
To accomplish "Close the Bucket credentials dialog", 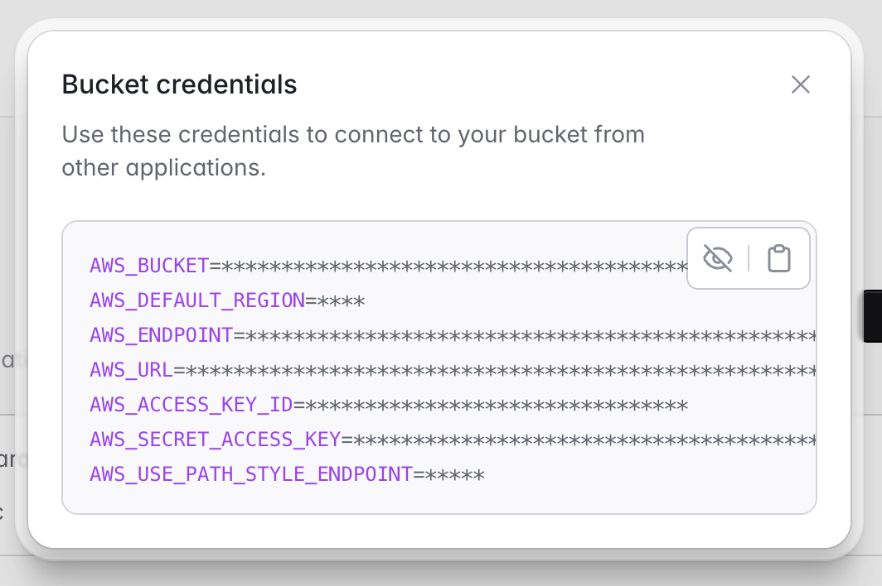I will click(x=800, y=84).
